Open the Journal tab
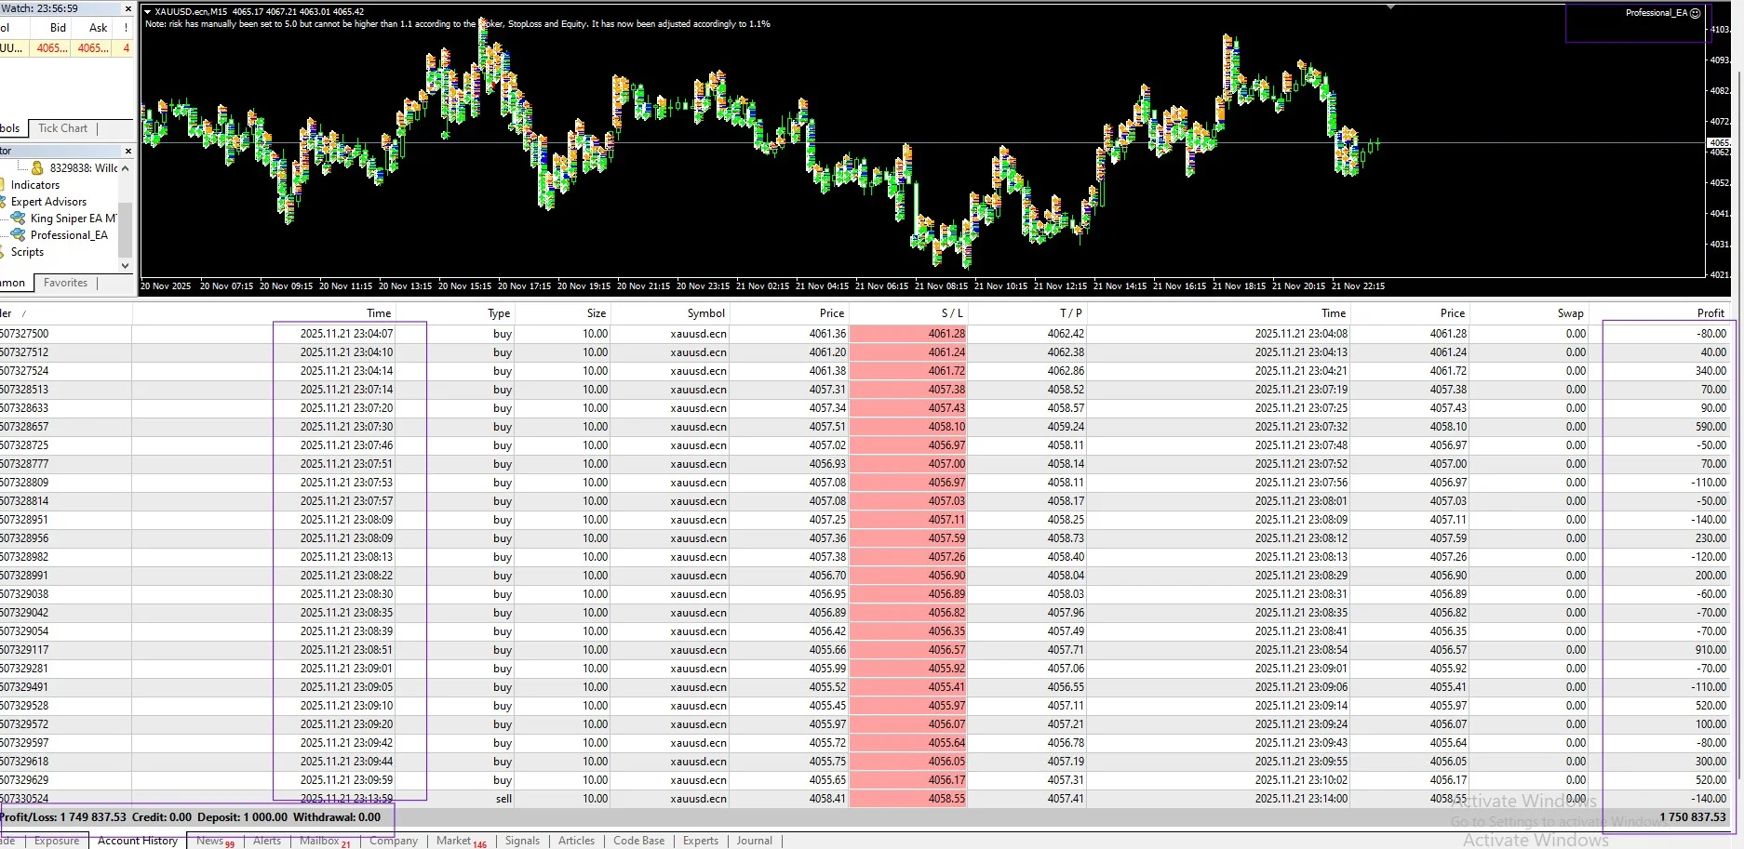Screen dimensions: 1744x849 pyautogui.click(x=754, y=840)
